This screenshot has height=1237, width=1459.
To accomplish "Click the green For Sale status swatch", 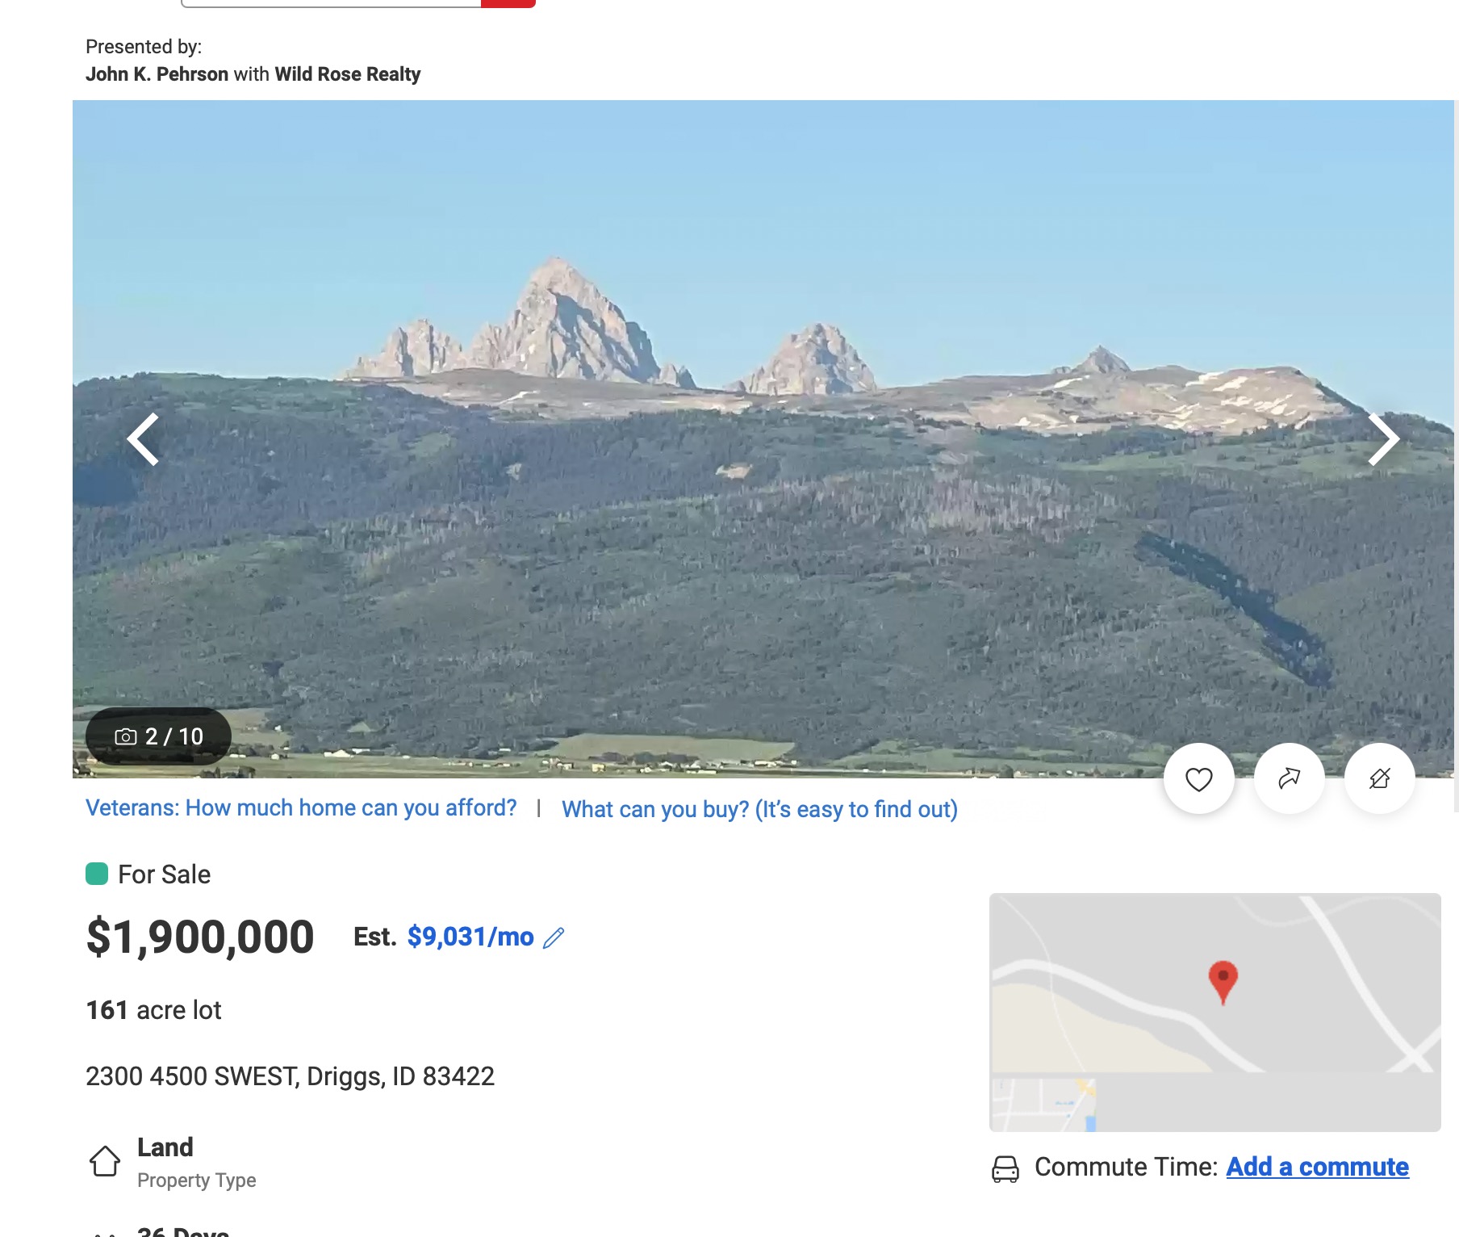I will 97,874.
